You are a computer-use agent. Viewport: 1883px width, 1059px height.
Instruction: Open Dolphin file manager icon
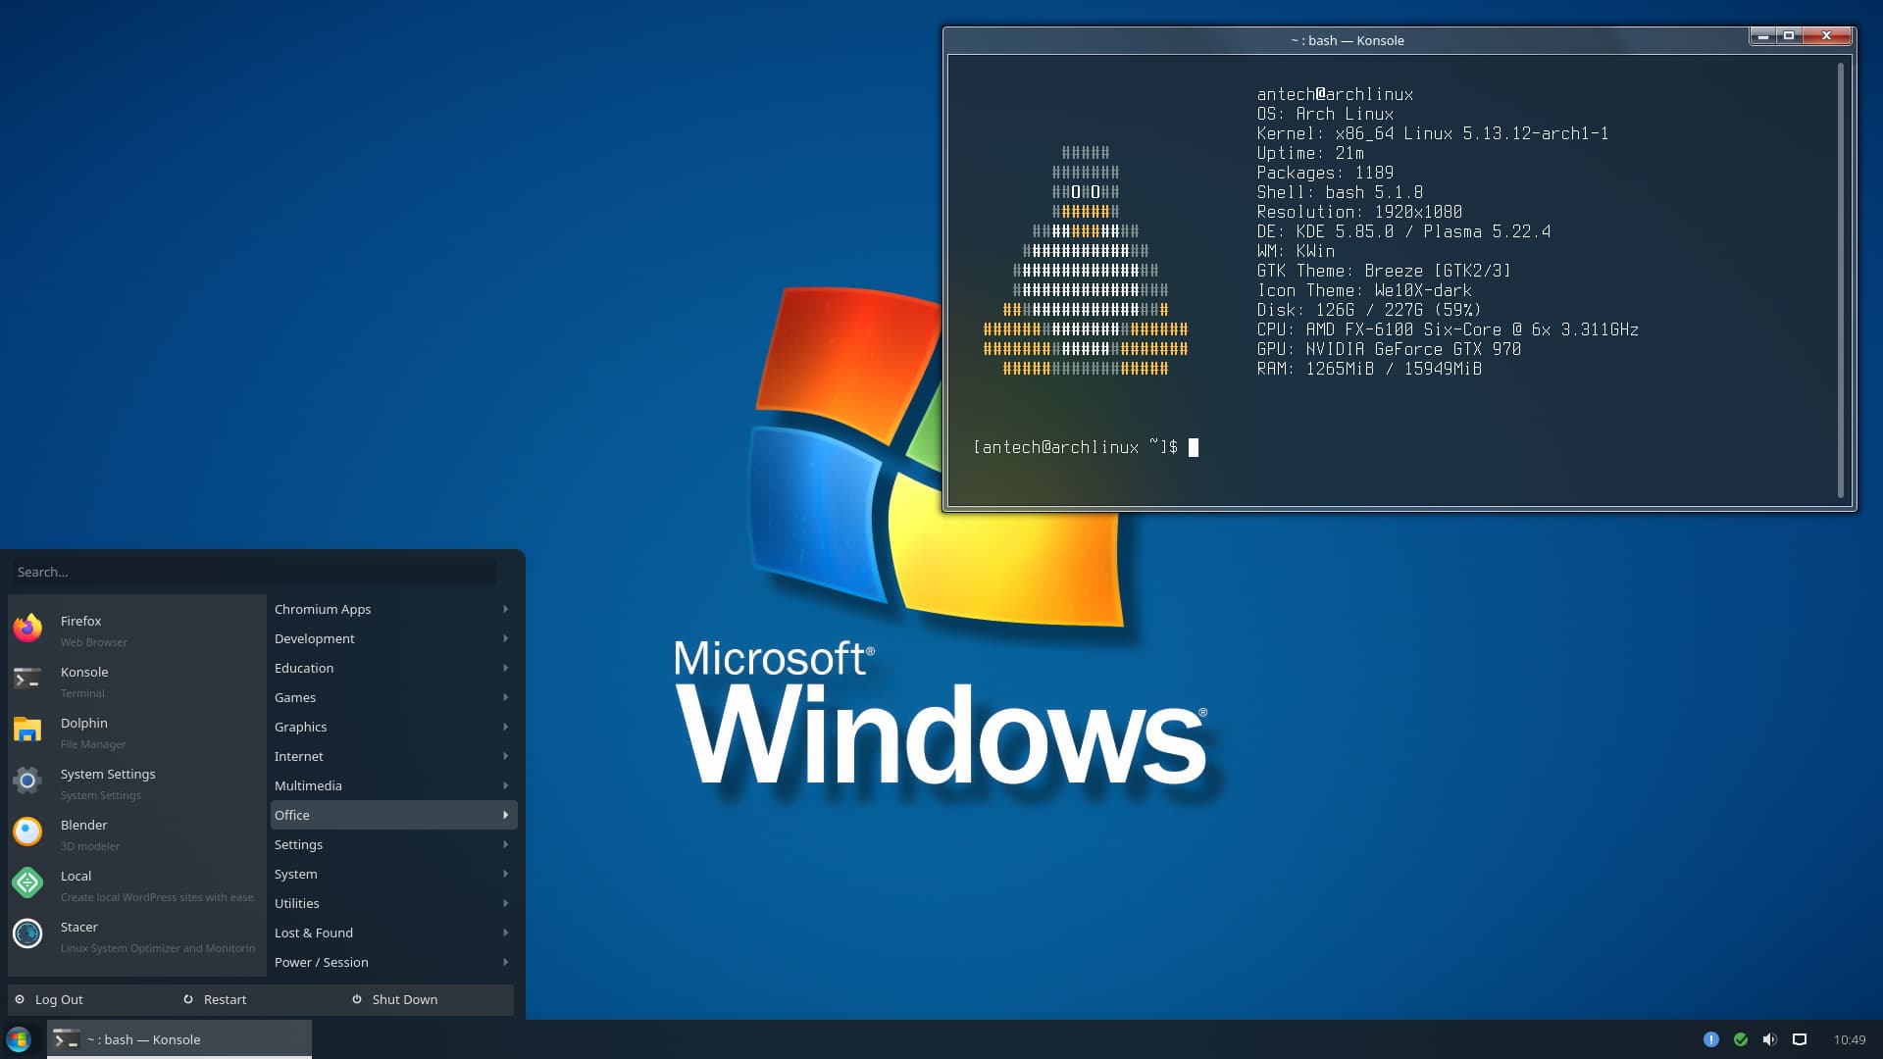point(27,731)
